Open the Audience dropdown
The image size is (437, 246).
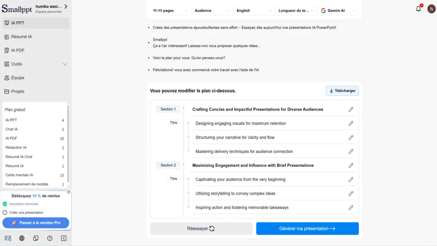[212, 10]
